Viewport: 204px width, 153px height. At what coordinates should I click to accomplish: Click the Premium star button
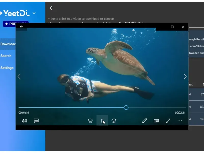(16, 24)
